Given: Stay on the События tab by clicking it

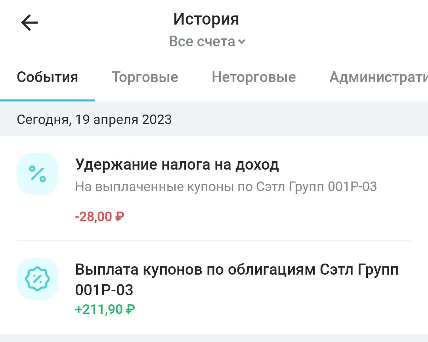Looking at the screenshot, I should tap(47, 77).
